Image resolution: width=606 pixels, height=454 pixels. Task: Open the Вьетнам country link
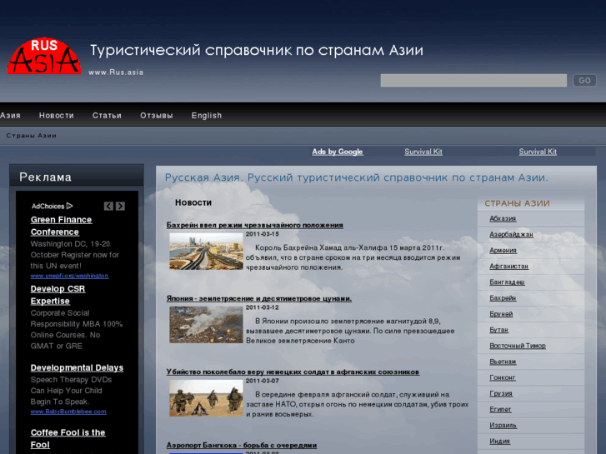pyautogui.click(x=503, y=362)
